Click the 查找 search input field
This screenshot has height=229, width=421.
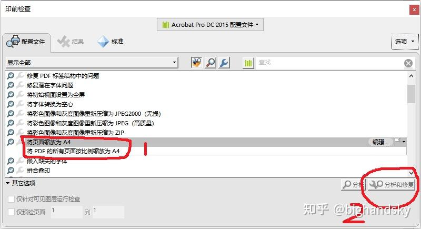coord(329,63)
